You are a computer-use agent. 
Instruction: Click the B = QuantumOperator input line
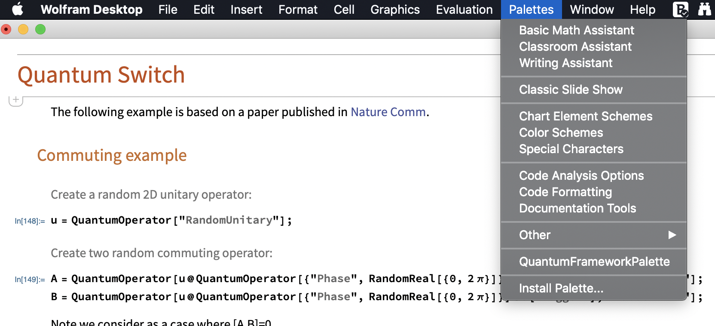[x=275, y=297]
